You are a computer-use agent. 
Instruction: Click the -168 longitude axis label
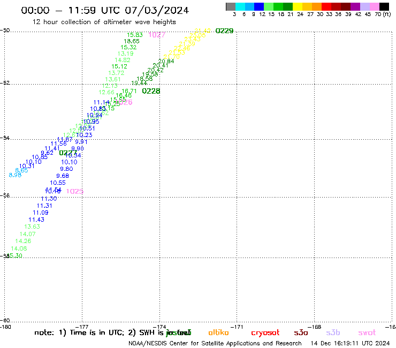click(315, 327)
